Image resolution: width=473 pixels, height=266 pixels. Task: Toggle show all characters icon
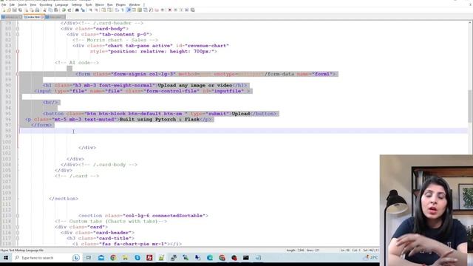[x=122, y=10]
